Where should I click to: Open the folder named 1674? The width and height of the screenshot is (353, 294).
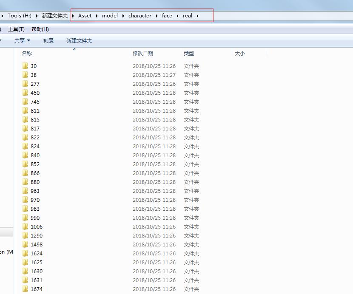point(37,289)
